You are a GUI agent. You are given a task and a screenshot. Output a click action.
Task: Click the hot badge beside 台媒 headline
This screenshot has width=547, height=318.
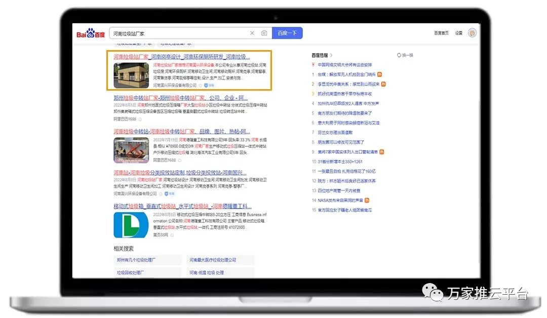click(x=380, y=74)
